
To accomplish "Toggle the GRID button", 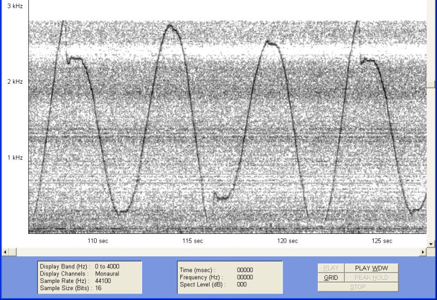I will pyautogui.click(x=331, y=278).
